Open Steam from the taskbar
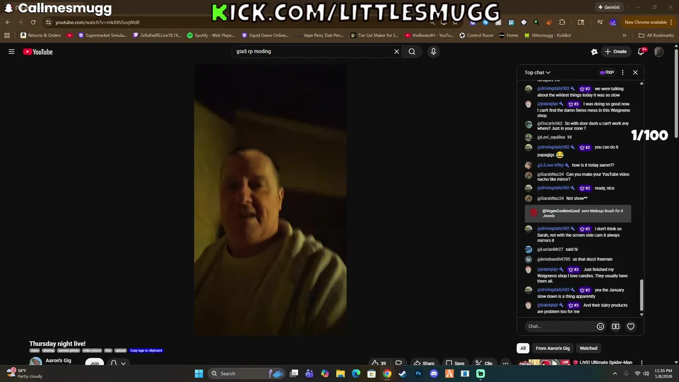 coord(403,374)
